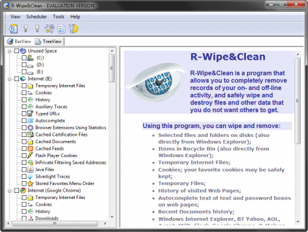308x232 pixels.
Task: Click the second light bulb toolbar icon
Action: coord(38,29)
